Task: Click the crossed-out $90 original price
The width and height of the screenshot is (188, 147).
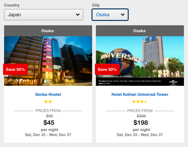Action: [x=50, y=116]
